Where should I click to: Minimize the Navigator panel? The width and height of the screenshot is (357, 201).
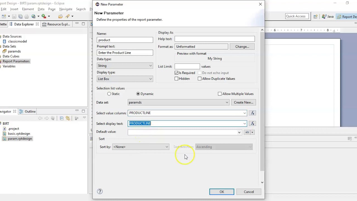[77, 111]
